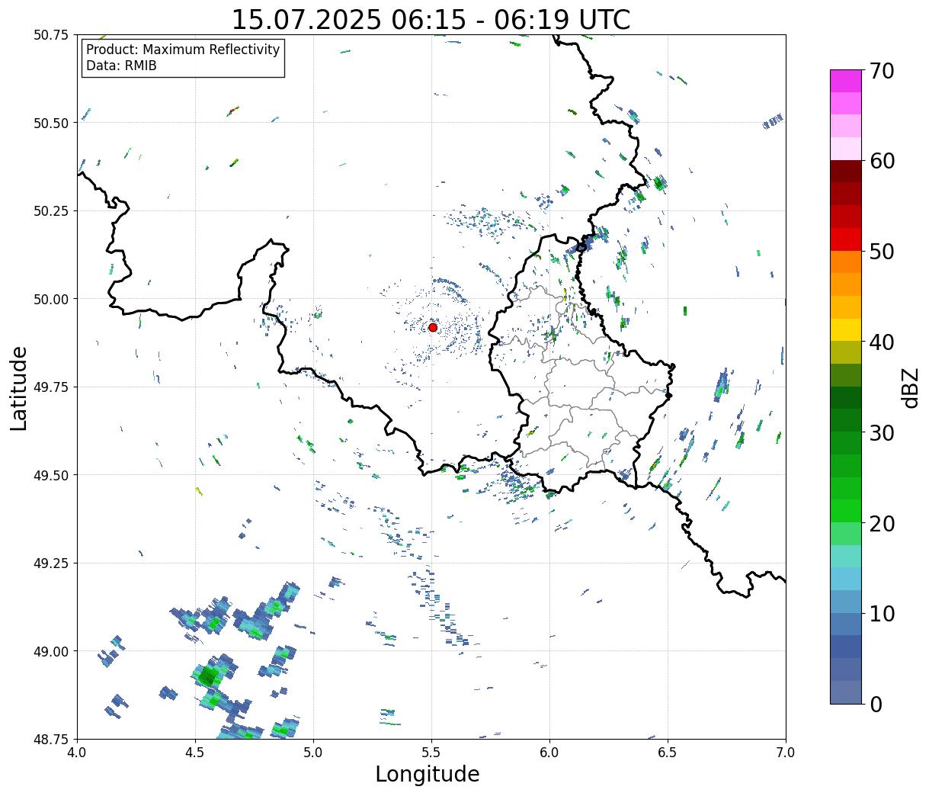Click the latitude tick label 49.75

pos(51,387)
